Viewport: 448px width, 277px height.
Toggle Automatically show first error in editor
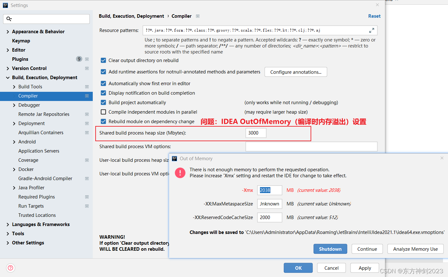103,84
